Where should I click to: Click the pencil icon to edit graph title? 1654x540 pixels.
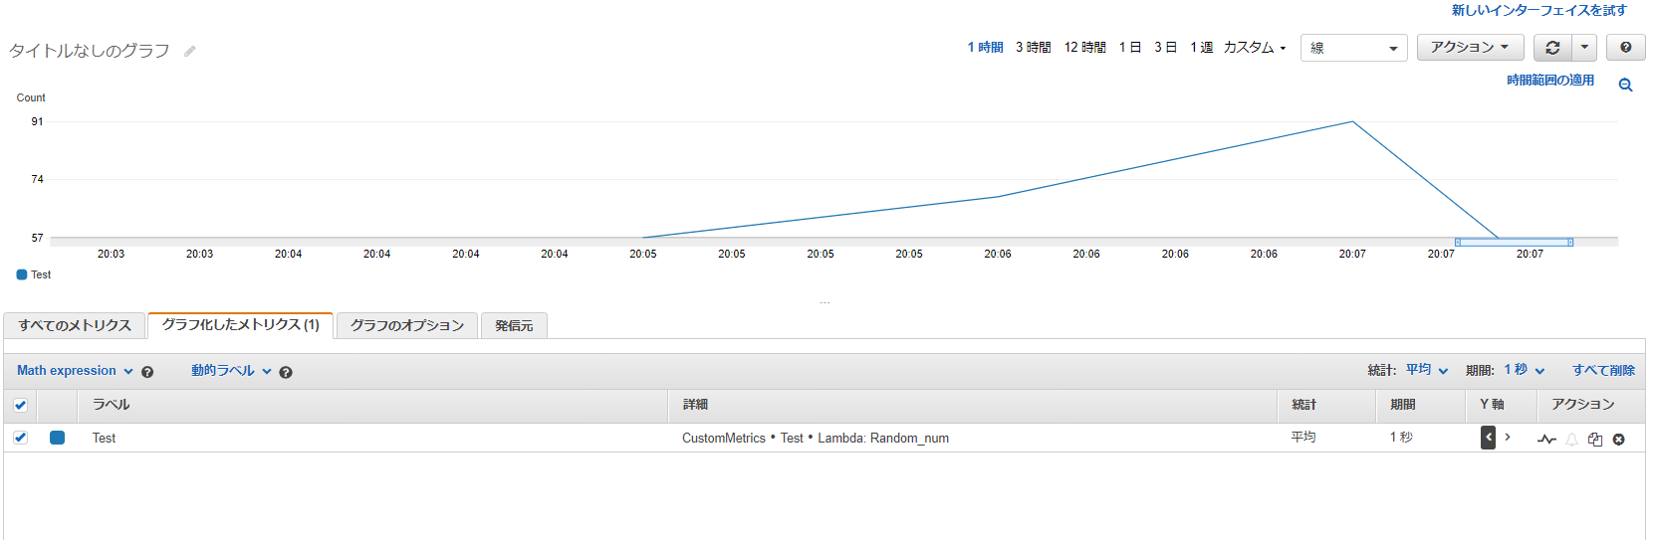click(189, 51)
